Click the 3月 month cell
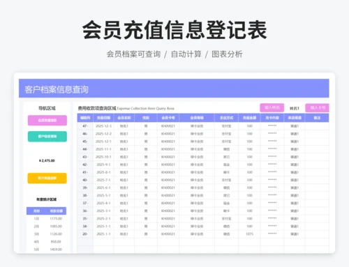This screenshot has width=349, height=267. [36, 234]
